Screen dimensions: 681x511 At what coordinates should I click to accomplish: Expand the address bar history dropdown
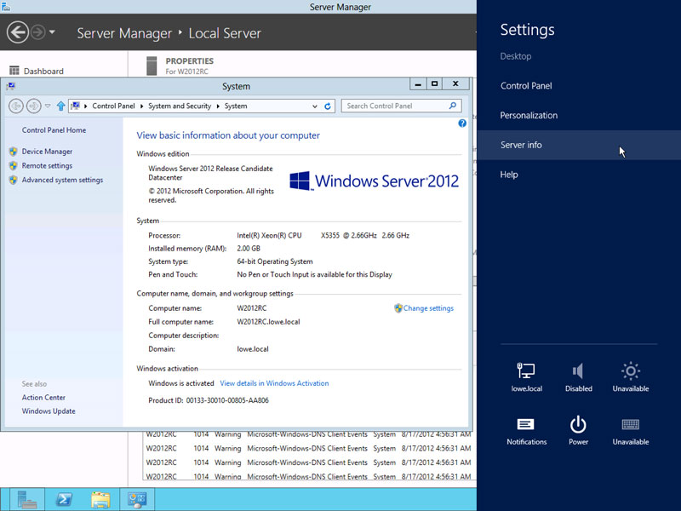[x=315, y=106]
